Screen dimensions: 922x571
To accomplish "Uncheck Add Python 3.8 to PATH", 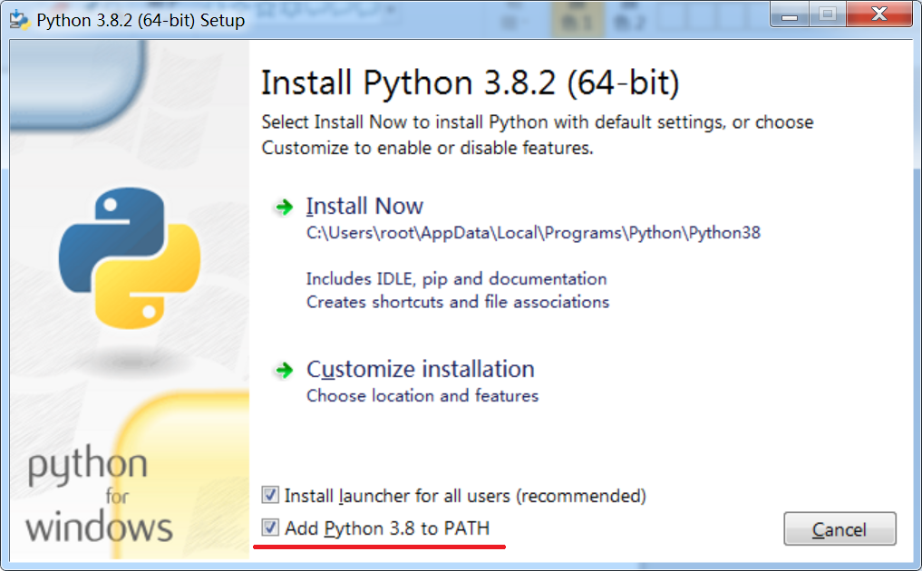I will pyautogui.click(x=270, y=527).
